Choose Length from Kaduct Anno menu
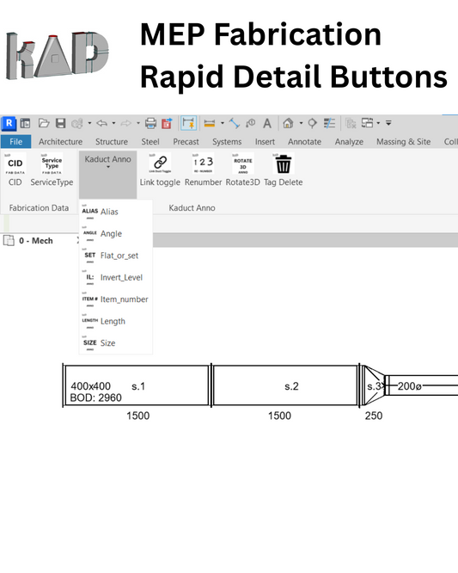Image resolution: width=458 pixels, height=573 pixels. tap(115, 322)
